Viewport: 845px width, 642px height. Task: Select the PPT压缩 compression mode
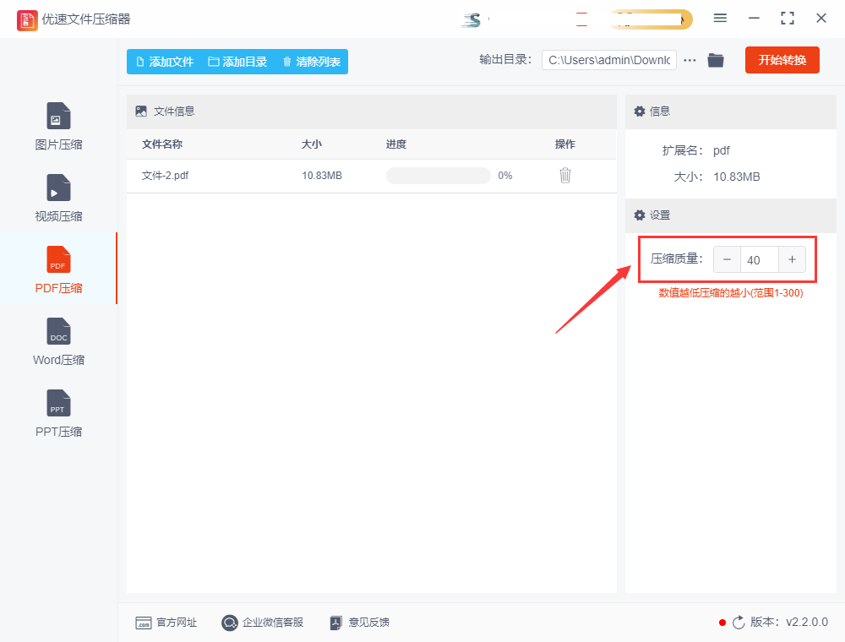click(57, 413)
